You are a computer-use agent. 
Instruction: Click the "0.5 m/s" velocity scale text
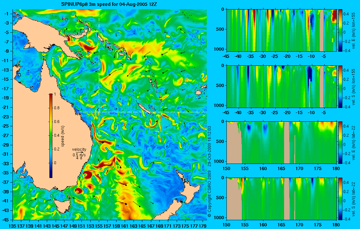coord(79,155)
